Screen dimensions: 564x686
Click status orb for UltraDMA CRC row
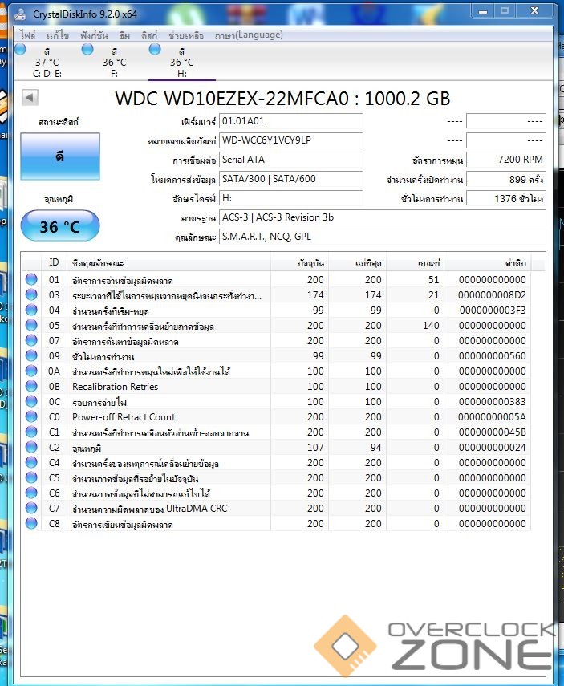[x=31, y=508]
